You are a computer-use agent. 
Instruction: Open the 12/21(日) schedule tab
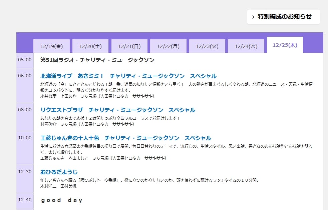129,46
